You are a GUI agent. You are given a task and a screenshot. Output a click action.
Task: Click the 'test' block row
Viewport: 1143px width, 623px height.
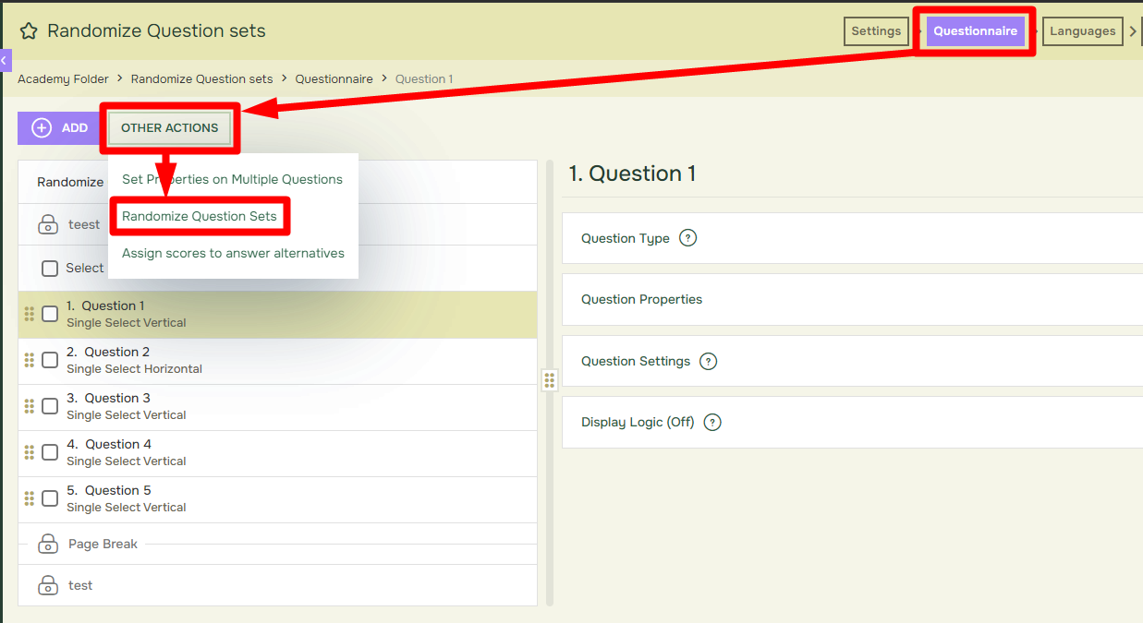click(277, 585)
